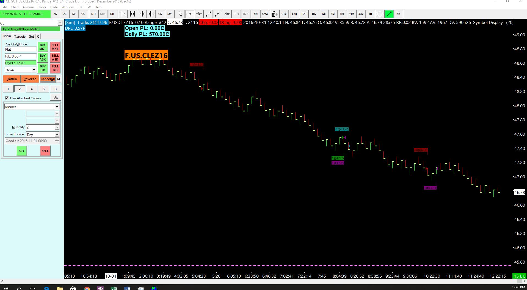Select the ray drawing tool
Screen dimensions: 527x290
click(218, 14)
